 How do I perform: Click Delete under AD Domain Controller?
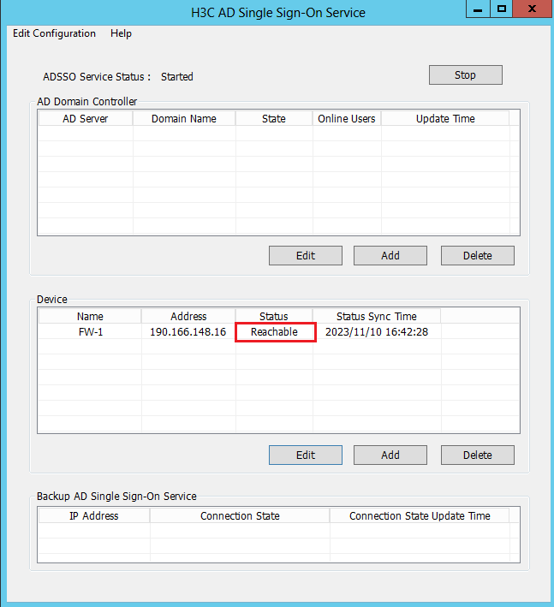(x=477, y=255)
